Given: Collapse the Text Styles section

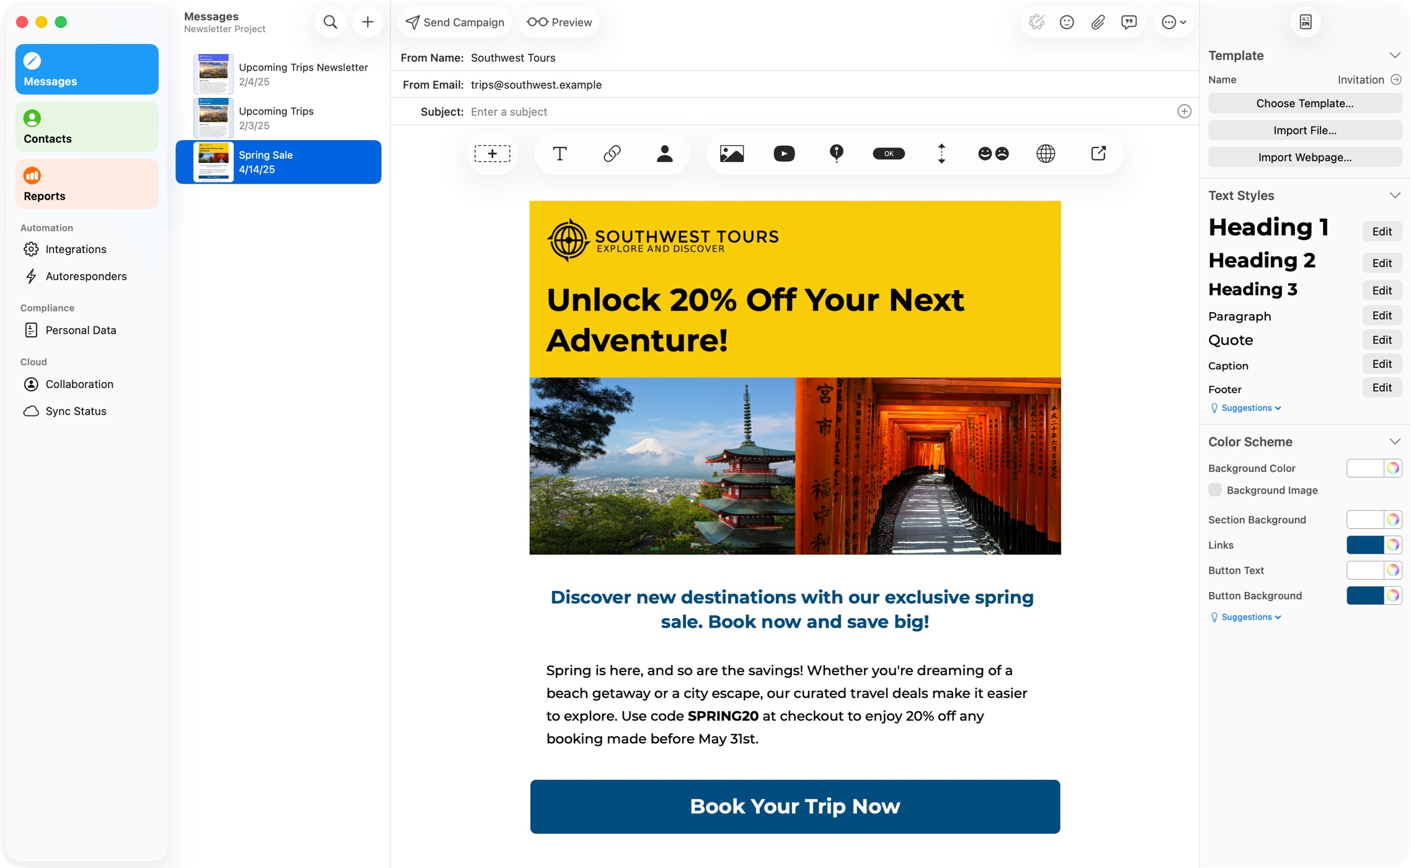Looking at the screenshot, I should pyautogui.click(x=1395, y=195).
